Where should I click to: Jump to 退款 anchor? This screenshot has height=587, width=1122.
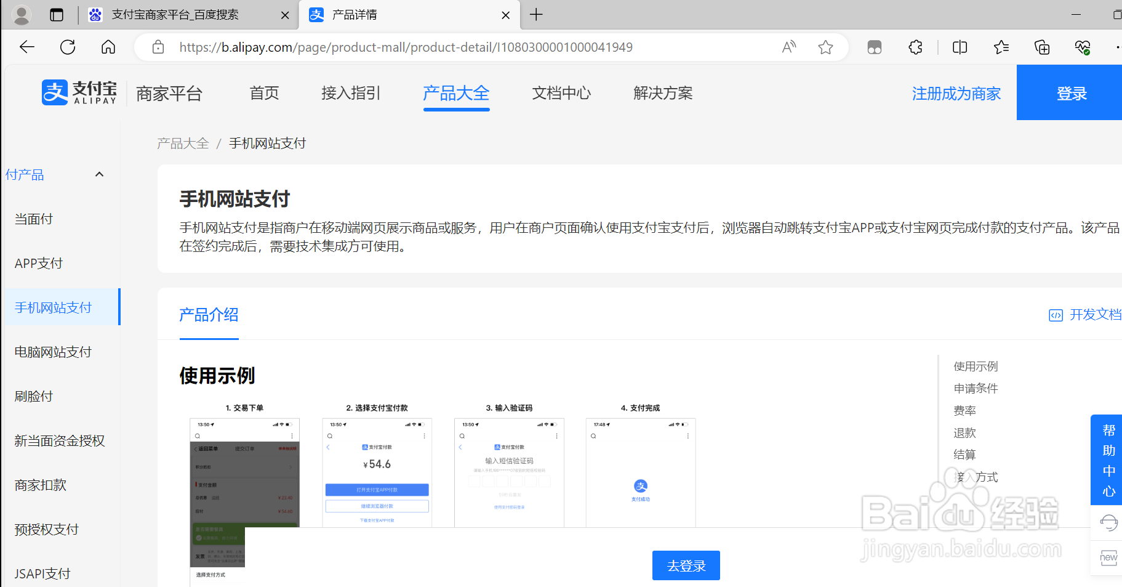click(964, 433)
